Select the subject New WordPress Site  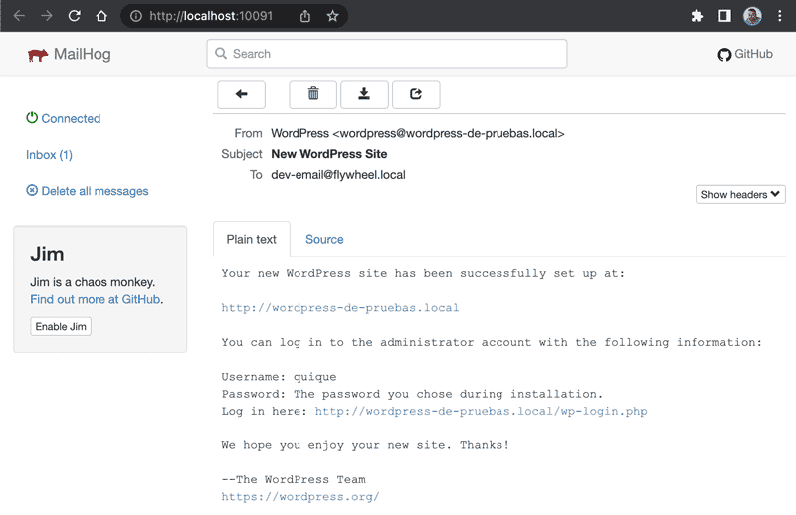tap(329, 154)
